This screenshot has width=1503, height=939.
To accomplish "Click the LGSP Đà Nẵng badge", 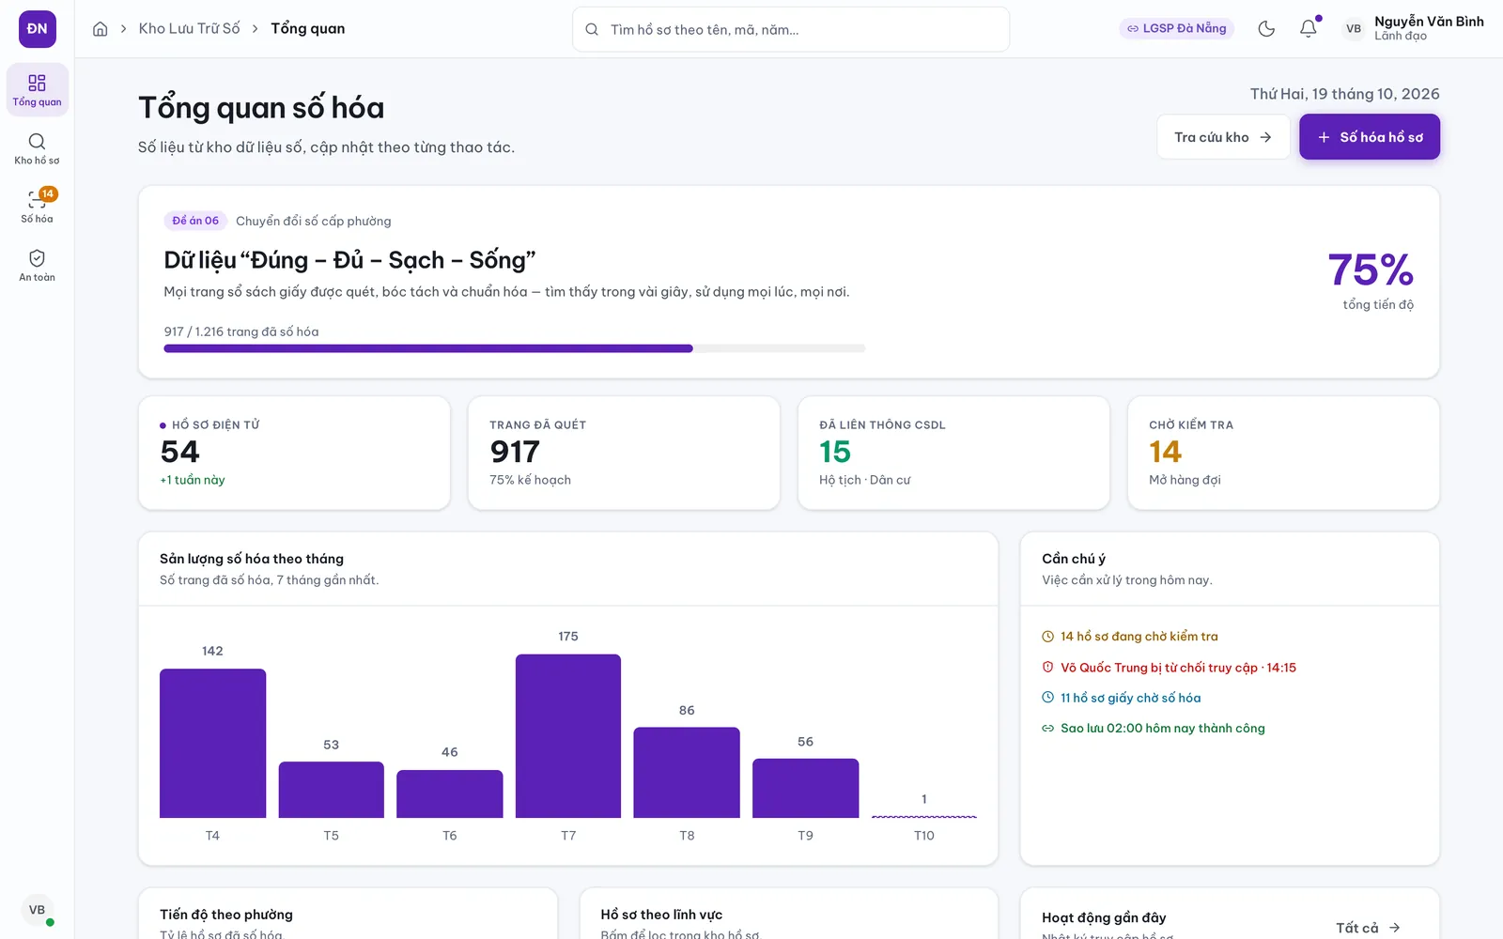I will pos(1177,29).
